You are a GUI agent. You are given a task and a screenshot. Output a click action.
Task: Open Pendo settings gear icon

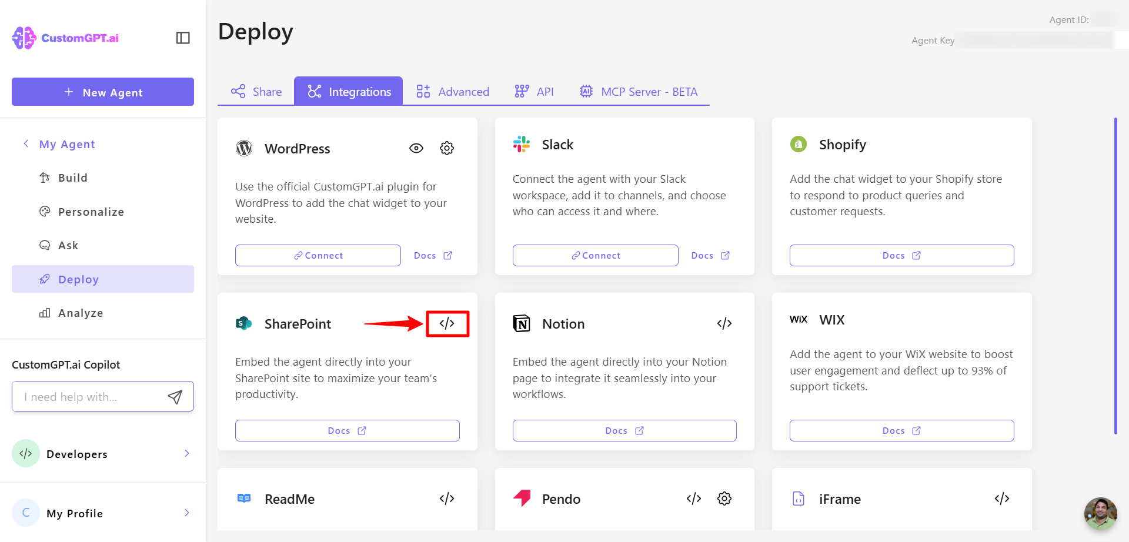tap(724, 498)
